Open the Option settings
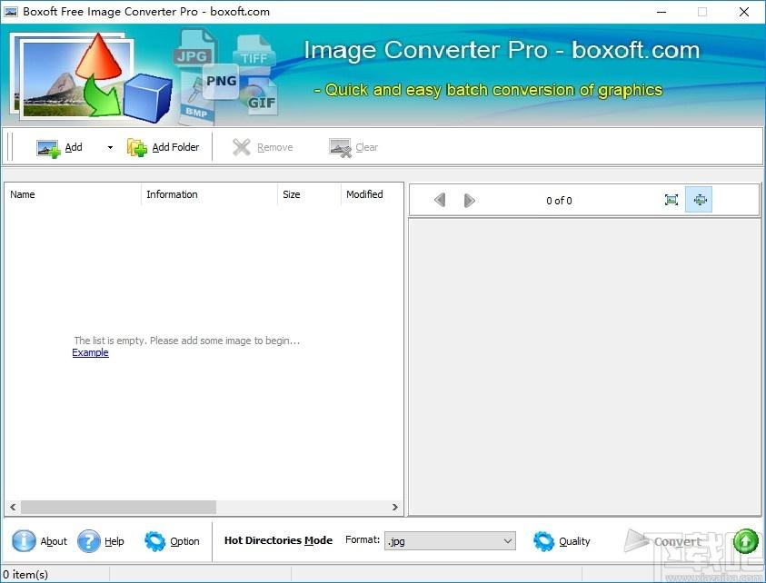 tap(172, 541)
